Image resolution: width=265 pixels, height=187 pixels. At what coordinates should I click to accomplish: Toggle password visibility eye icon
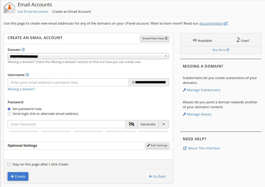click(132, 124)
